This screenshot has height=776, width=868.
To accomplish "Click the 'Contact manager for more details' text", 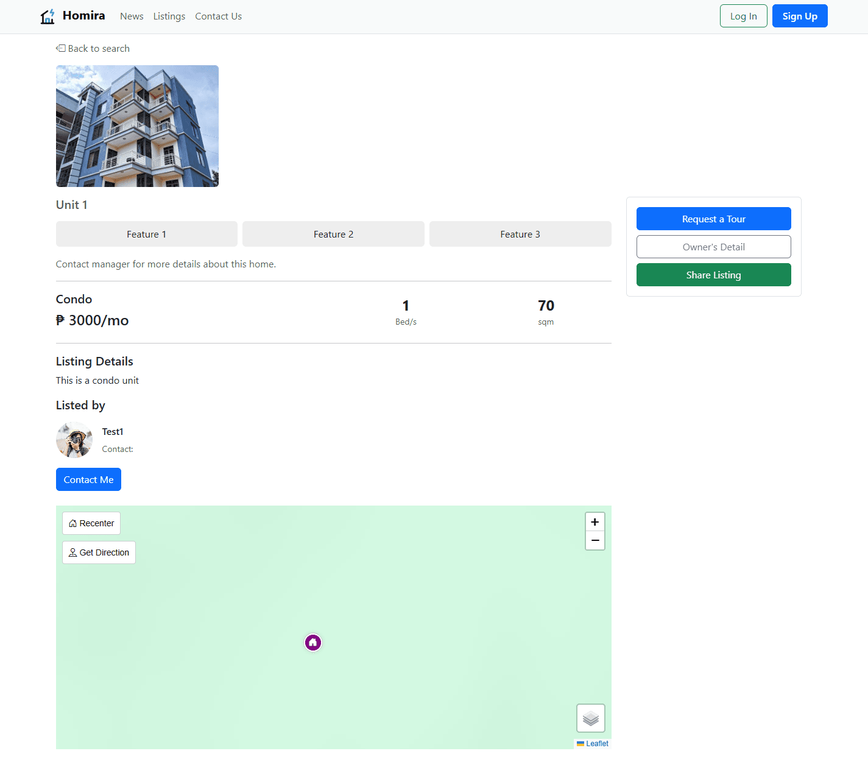I will click(x=166, y=264).
